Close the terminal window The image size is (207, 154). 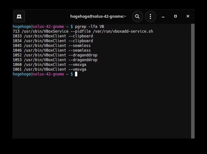click(188, 16)
